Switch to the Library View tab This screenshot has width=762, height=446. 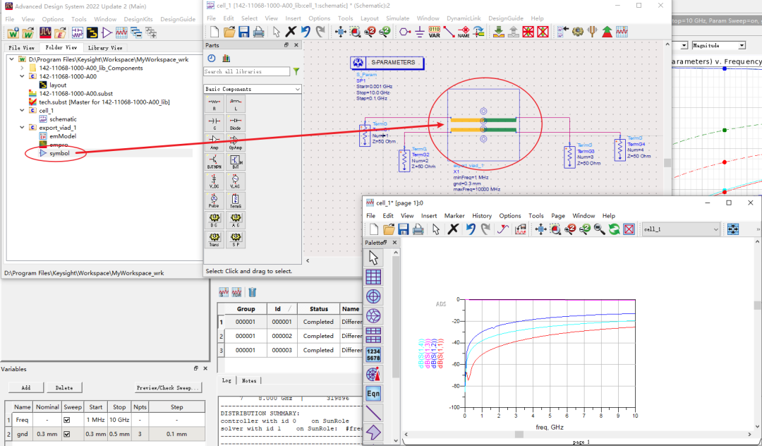click(x=105, y=47)
